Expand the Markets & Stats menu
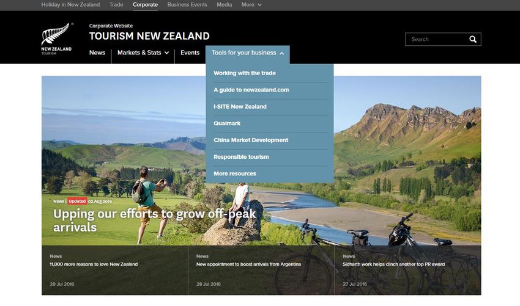 tap(143, 53)
